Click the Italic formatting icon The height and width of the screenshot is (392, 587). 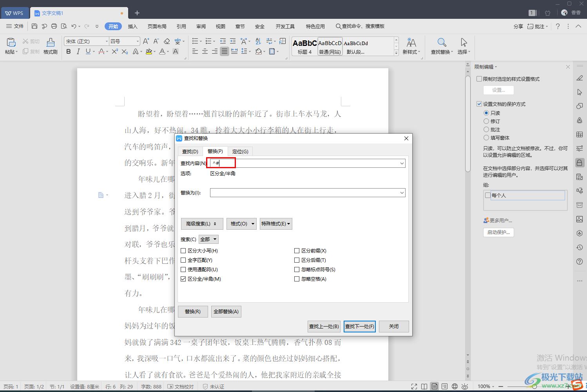pos(78,51)
